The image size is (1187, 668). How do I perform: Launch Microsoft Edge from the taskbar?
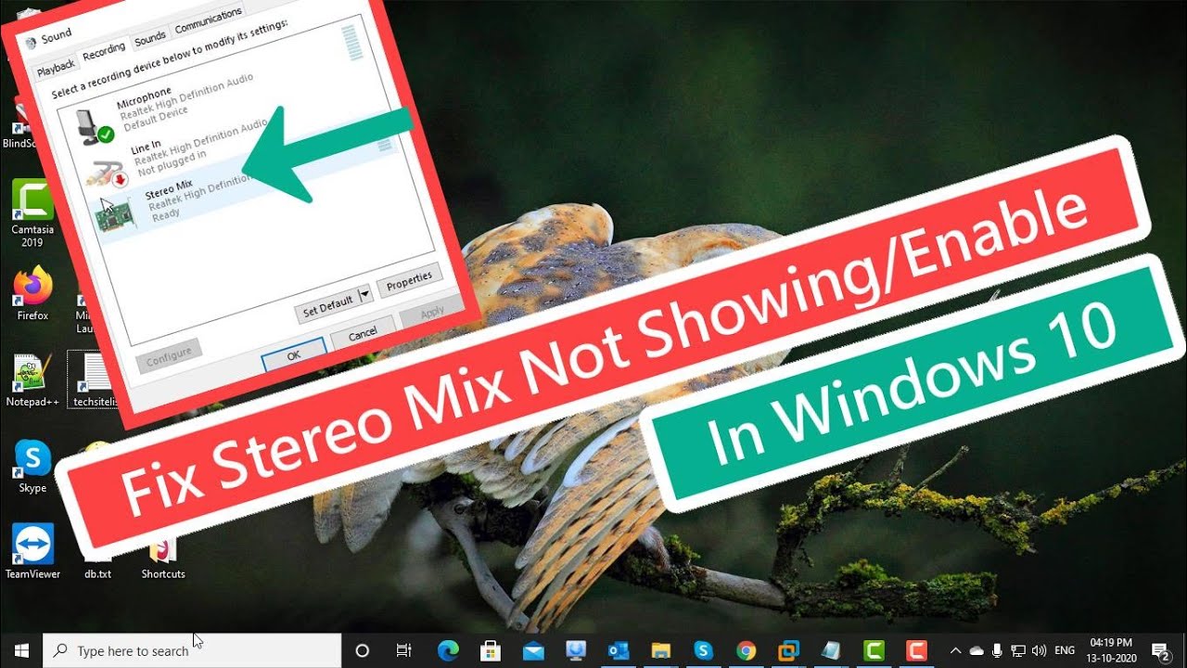click(x=448, y=650)
